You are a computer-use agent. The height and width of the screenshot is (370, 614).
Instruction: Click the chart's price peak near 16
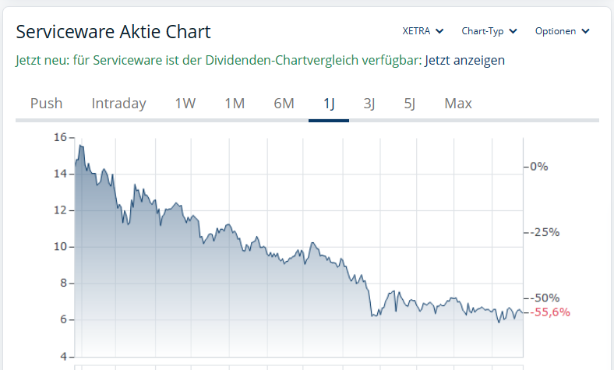point(80,146)
